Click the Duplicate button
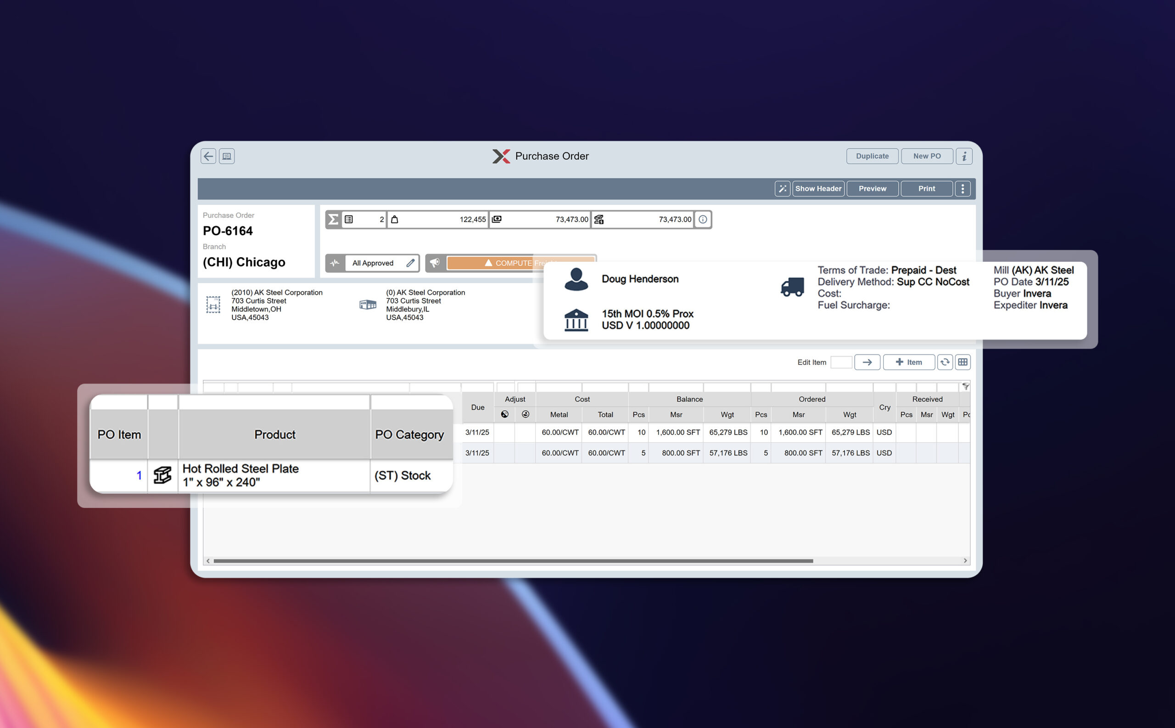Screen dimensions: 1175x728 click(x=872, y=156)
